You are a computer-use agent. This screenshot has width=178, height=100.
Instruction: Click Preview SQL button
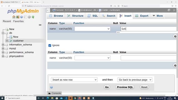click(x=125, y=87)
